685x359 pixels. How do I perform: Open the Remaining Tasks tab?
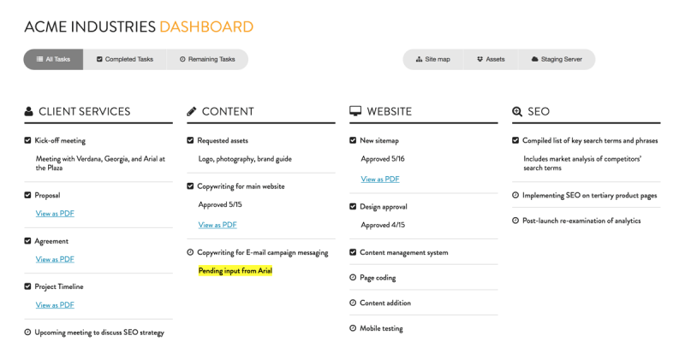pos(207,59)
